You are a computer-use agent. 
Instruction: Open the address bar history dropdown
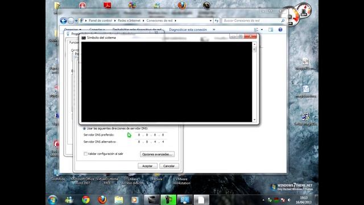[x=210, y=20]
